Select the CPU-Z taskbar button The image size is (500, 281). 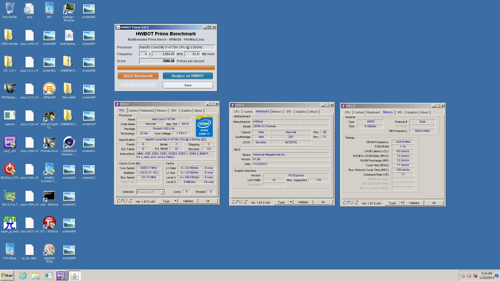(x=61, y=276)
